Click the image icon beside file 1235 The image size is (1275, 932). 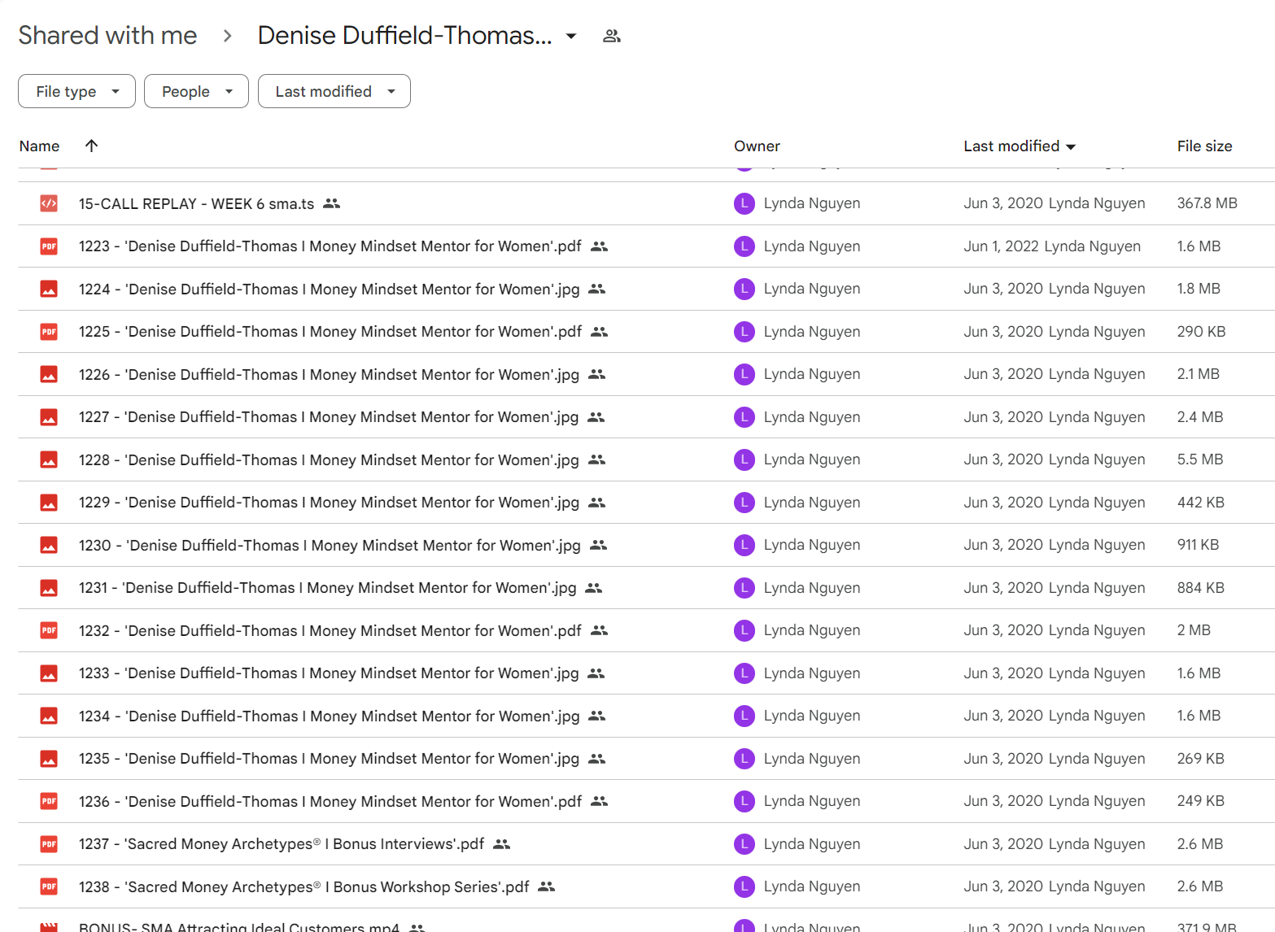click(x=49, y=759)
